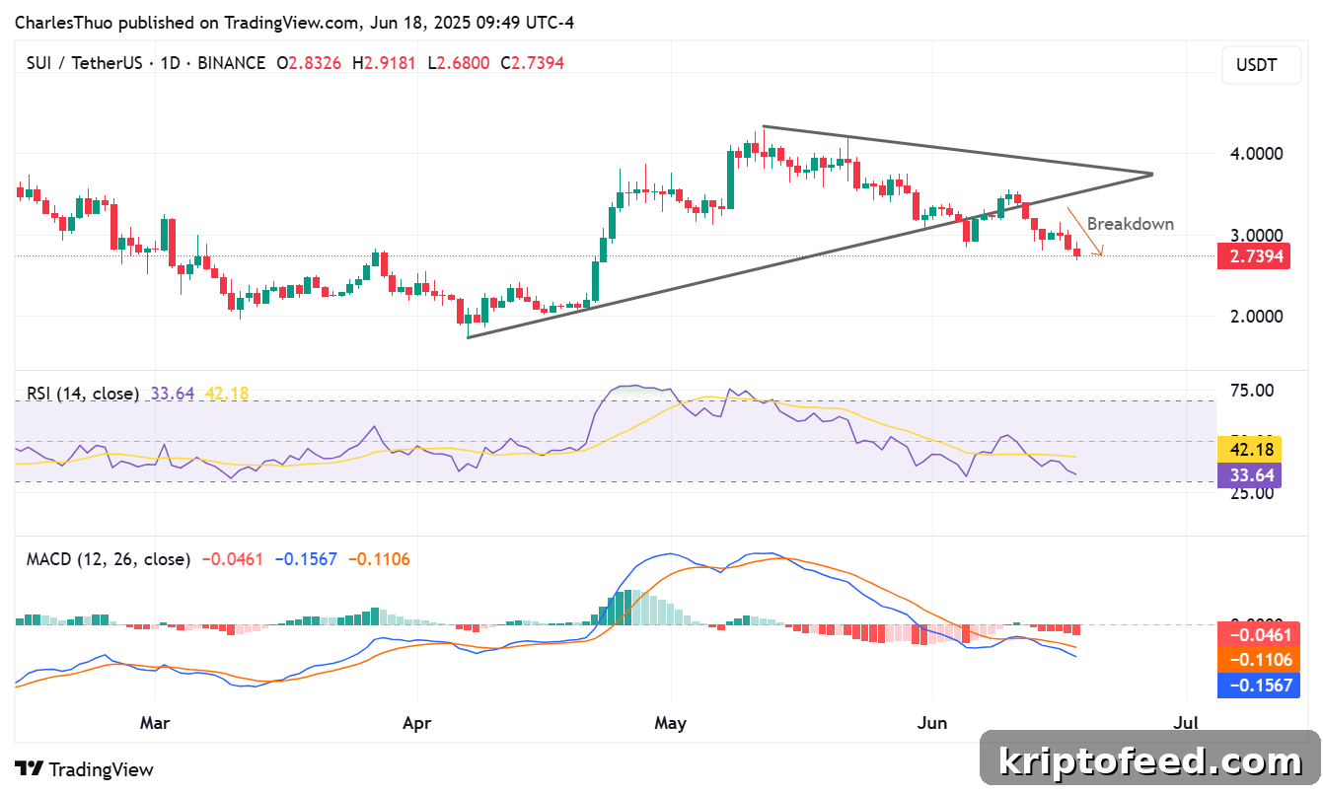Click the BINANCE exchange label

[232, 63]
